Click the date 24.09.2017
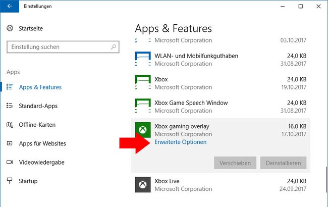328x207 pixels. point(293,189)
